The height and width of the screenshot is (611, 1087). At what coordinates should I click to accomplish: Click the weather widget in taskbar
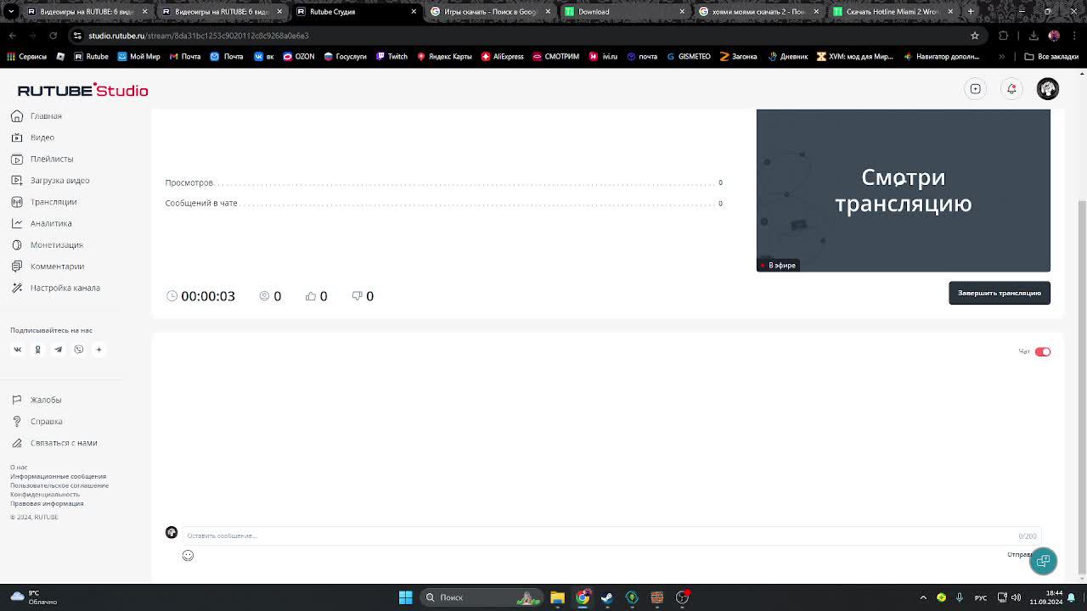tap(34, 597)
